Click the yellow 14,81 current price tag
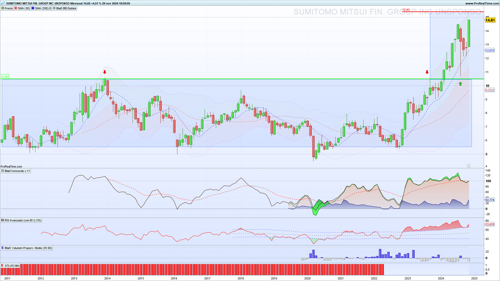Screen dimensions: 500x281 tap(490, 20)
